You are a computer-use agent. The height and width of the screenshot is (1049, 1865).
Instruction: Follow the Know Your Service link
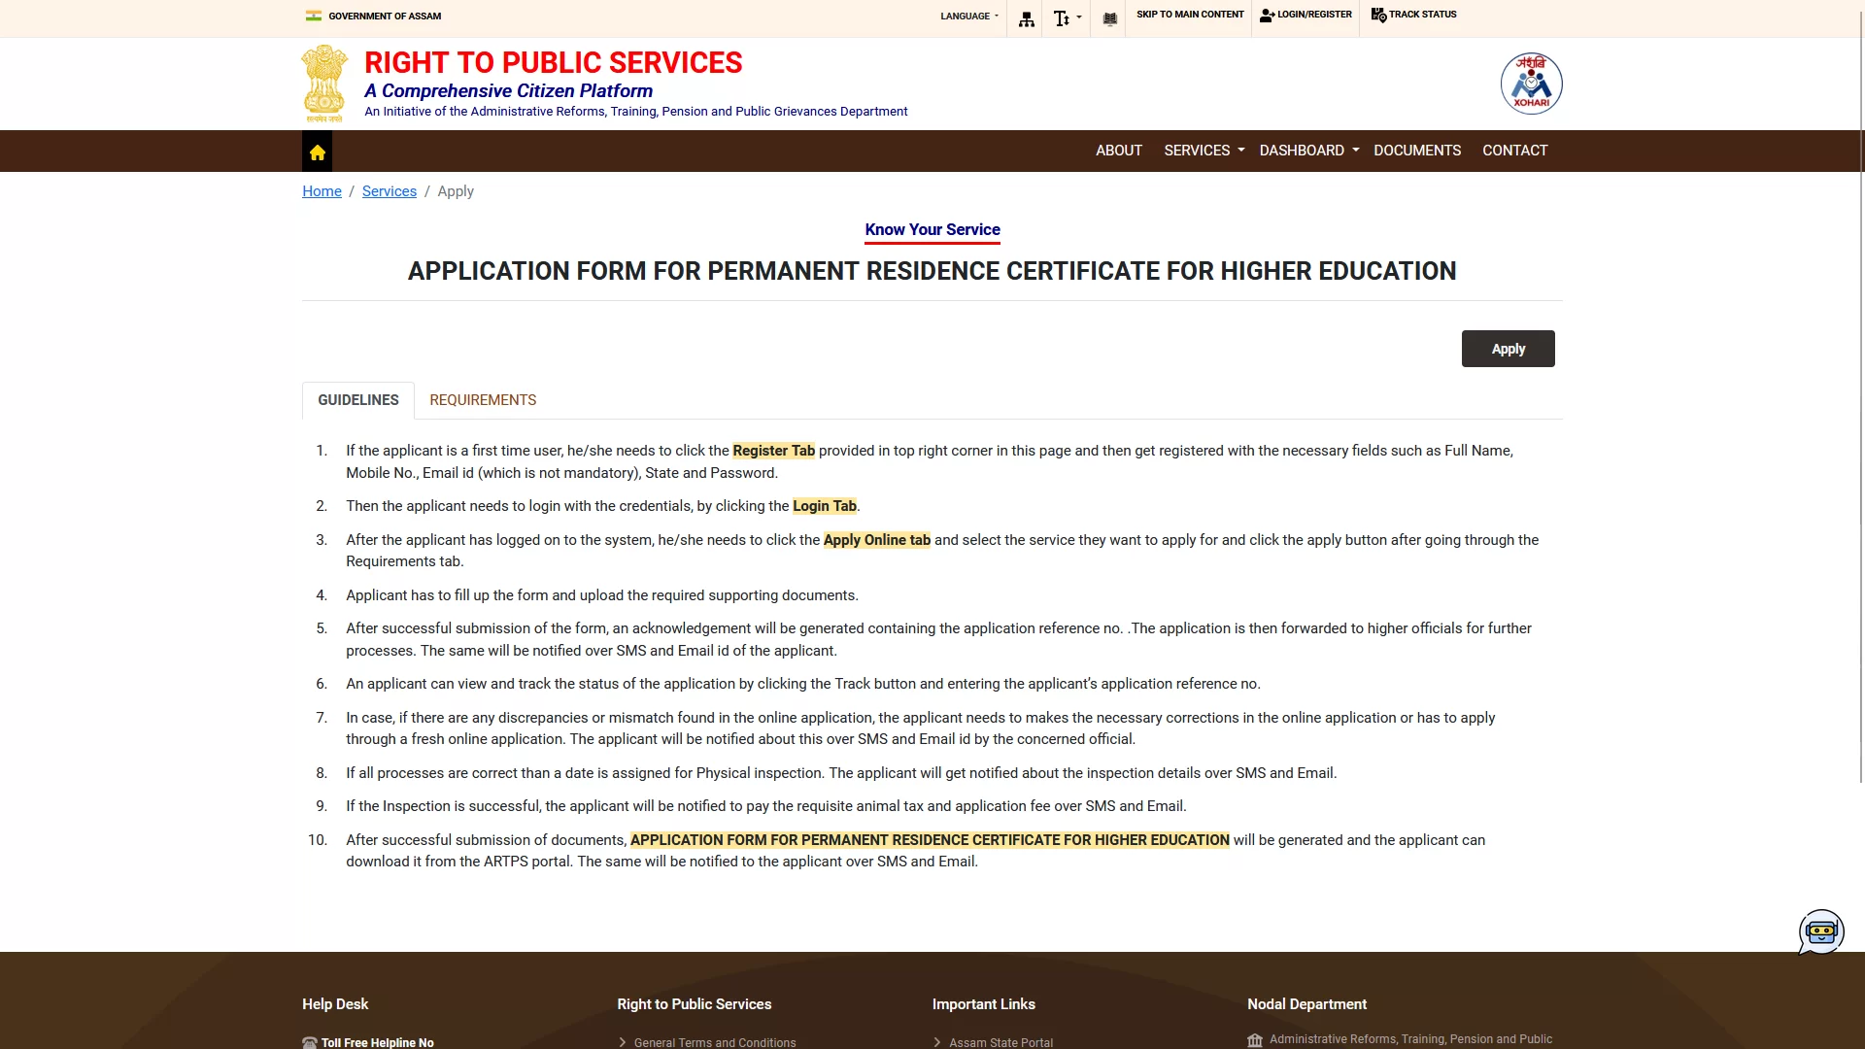[x=932, y=229]
